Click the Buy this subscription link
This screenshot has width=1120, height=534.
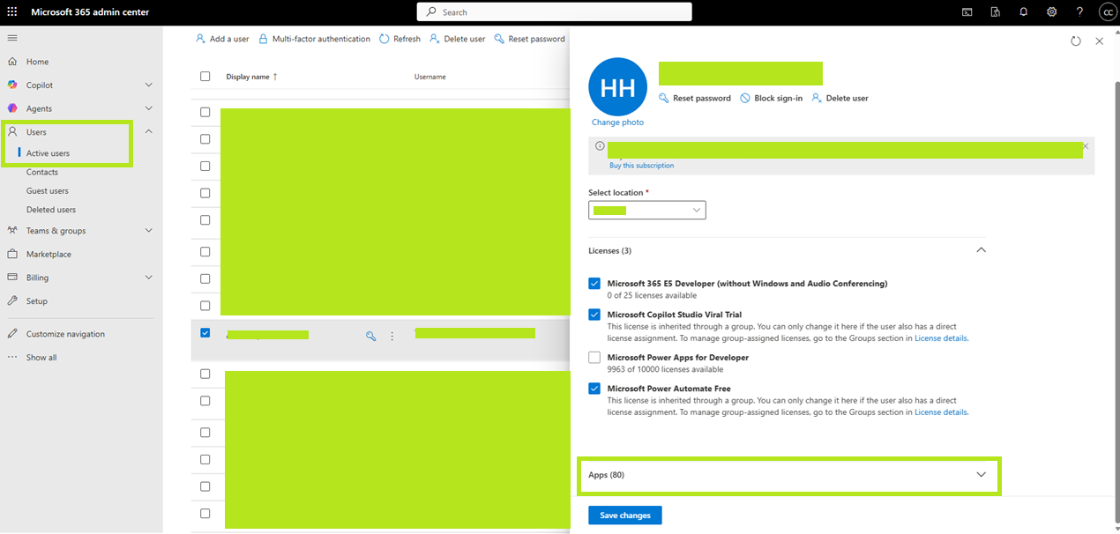641,166
